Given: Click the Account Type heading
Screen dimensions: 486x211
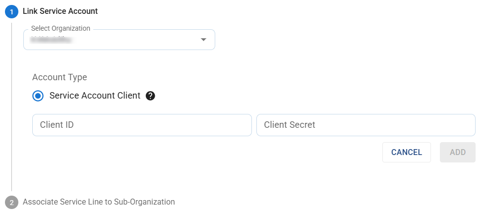Looking at the screenshot, I should click(x=60, y=77).
